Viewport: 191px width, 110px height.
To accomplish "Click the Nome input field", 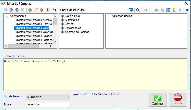I will point(48,104).
